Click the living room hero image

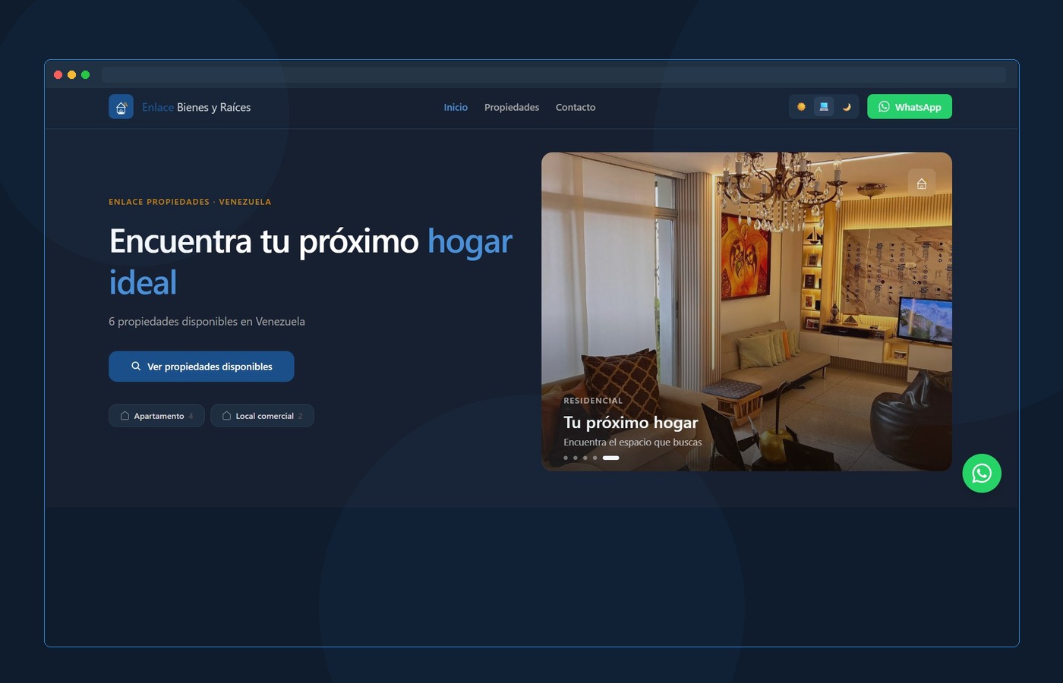746,311
